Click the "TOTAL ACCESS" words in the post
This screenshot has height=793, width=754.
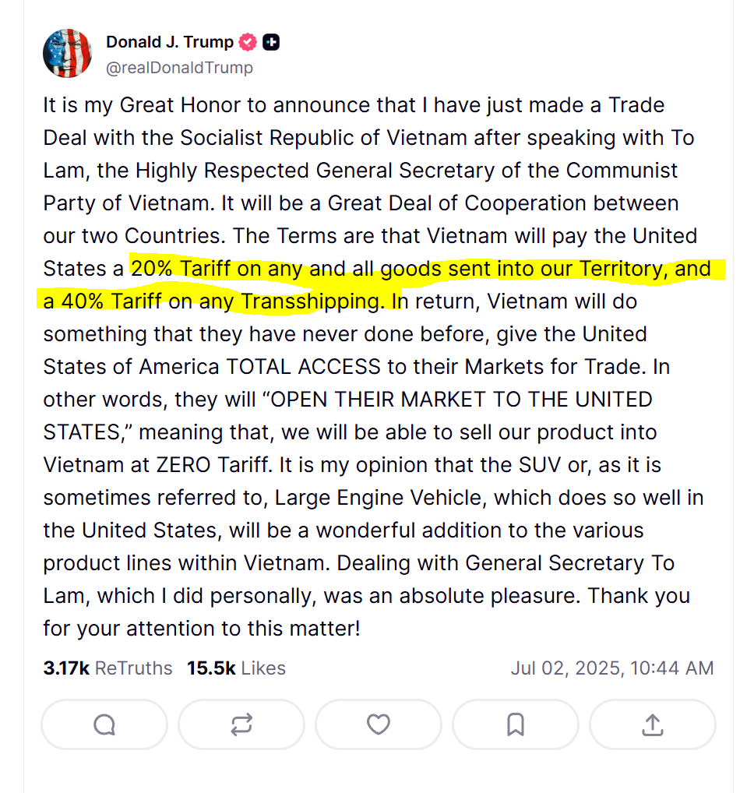point(303,367)
